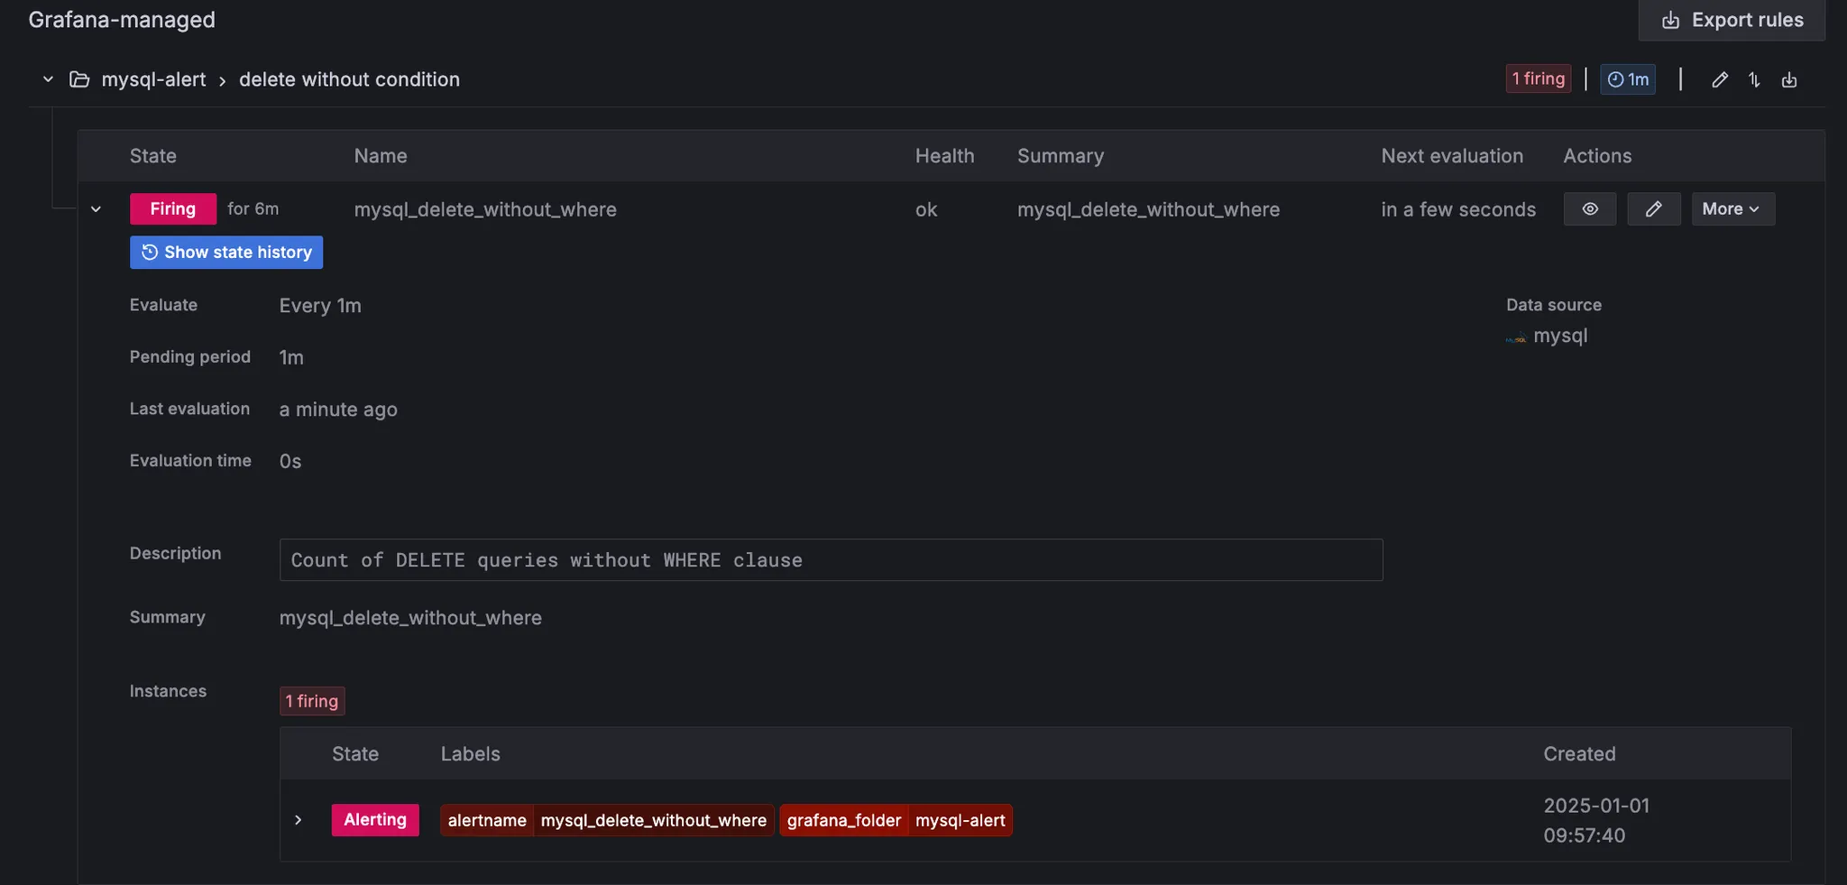
Task: Click the State column header in rules table
Action: pyautogui.click(x=153, y=156)
